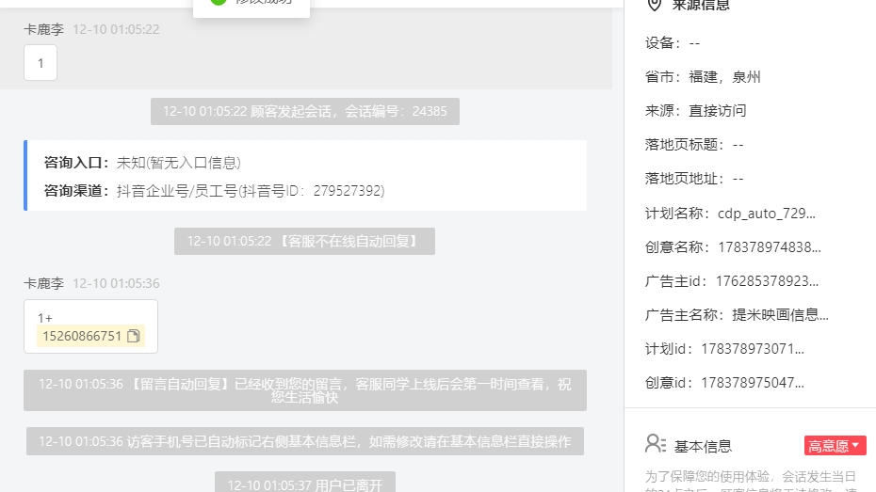Select the highlighted phone number 15260866751
876x492 pixels.
pos(82,336)
